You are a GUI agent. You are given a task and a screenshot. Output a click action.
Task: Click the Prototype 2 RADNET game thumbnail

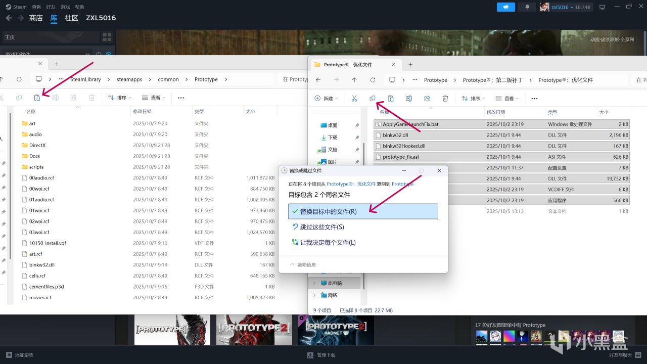coord(336,330)
